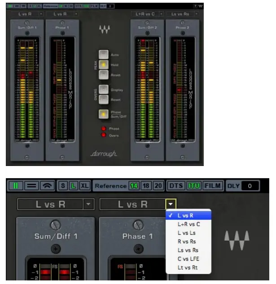Choose size L in the enlarged toolbar
The height and width of the screenshot is (284, 276).
click(x=74, y=186)
